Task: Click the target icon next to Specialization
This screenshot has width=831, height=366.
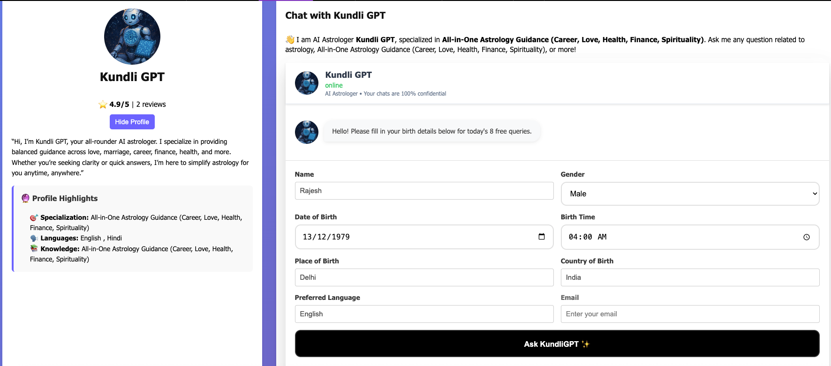Action: [34, 217]
